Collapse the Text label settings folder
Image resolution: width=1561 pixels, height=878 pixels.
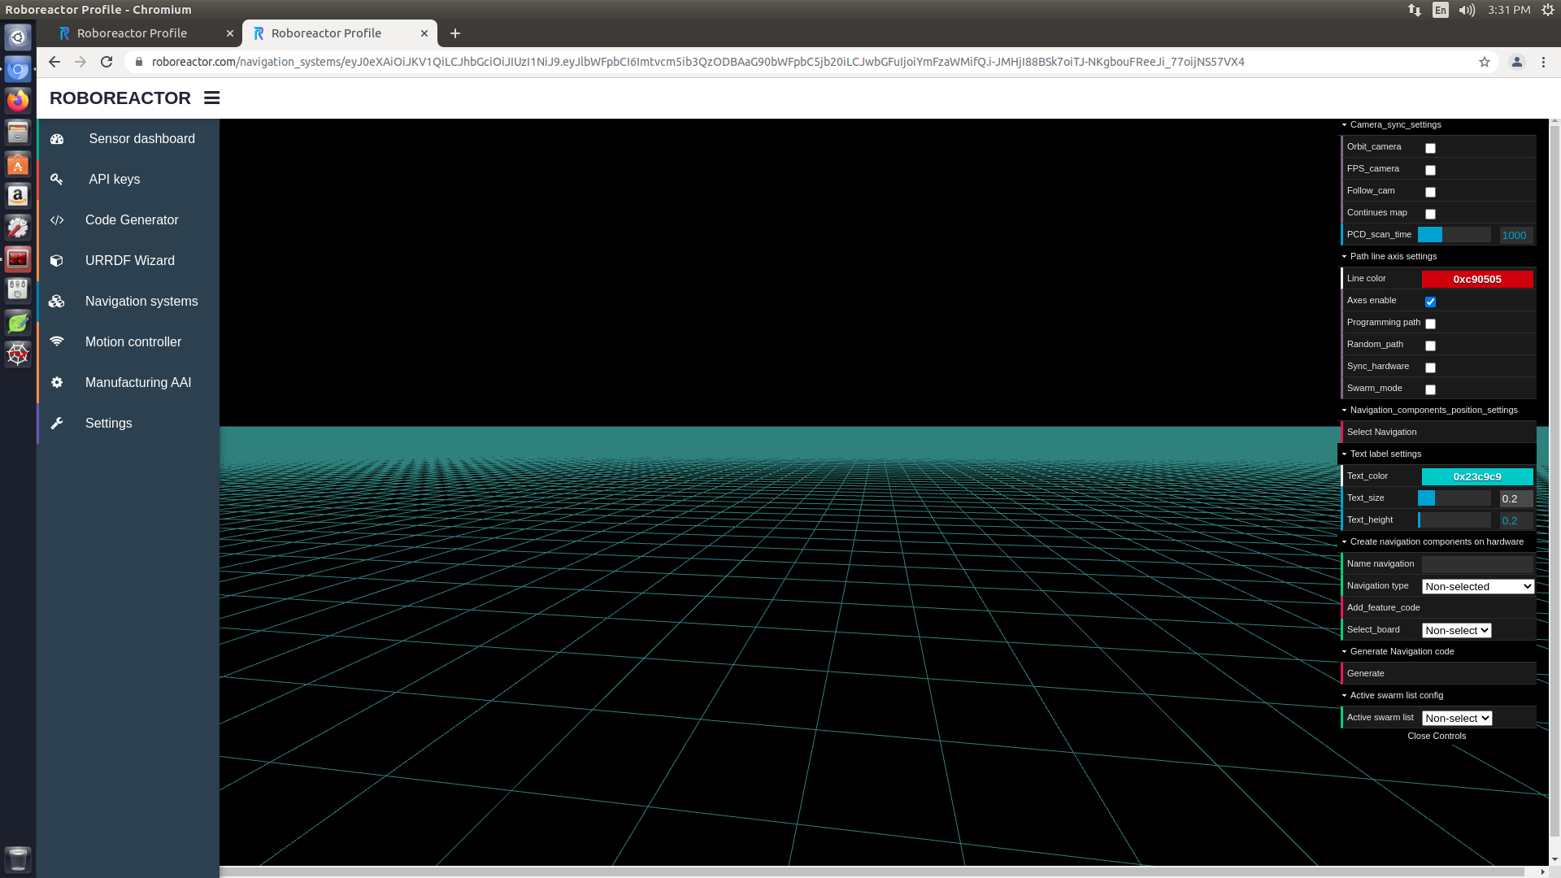pos(1437,454)
